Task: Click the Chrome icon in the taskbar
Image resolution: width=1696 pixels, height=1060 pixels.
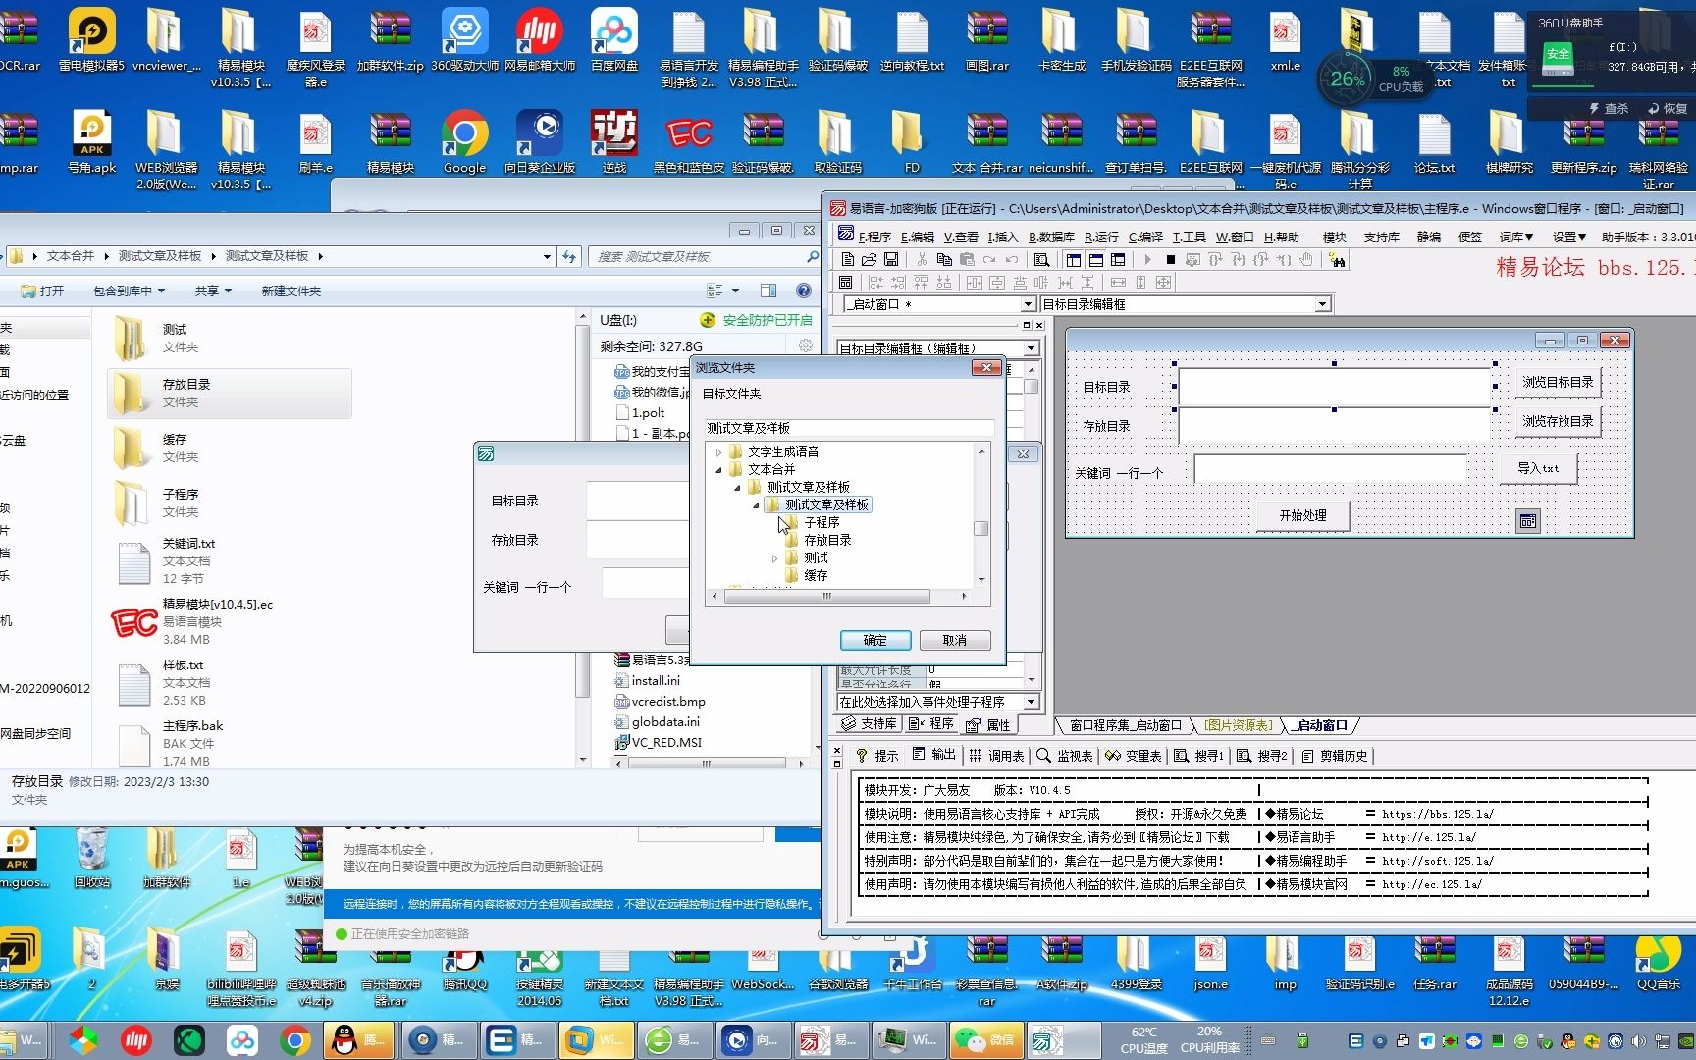Action: tap(294, 1039)
